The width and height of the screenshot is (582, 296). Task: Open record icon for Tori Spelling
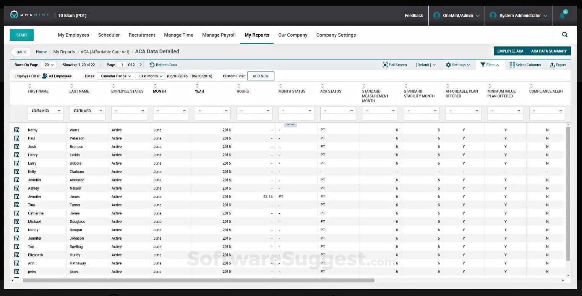[16, 246]
